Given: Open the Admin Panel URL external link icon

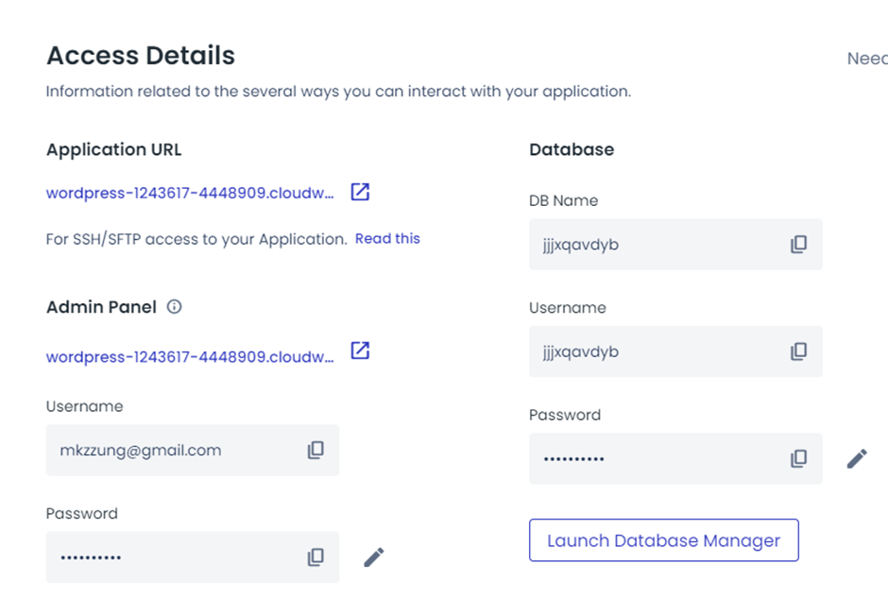Looking at the screenshot, I should (x=360, y=350).
